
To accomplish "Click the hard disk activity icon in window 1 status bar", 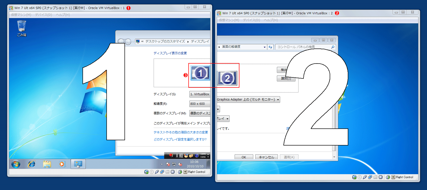I will point(146,172).
